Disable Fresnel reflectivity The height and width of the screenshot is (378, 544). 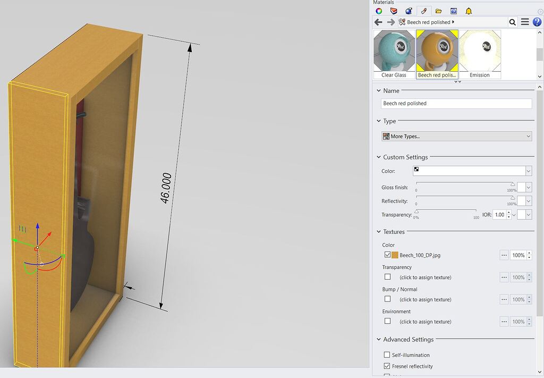point(387,366)
